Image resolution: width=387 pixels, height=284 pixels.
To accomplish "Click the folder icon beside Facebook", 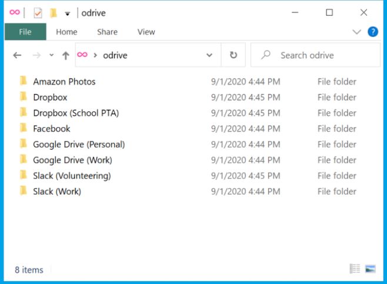I will click(x=23, y=127).
